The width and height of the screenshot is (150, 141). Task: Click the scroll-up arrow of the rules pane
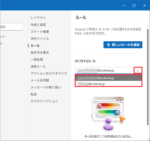148,26
